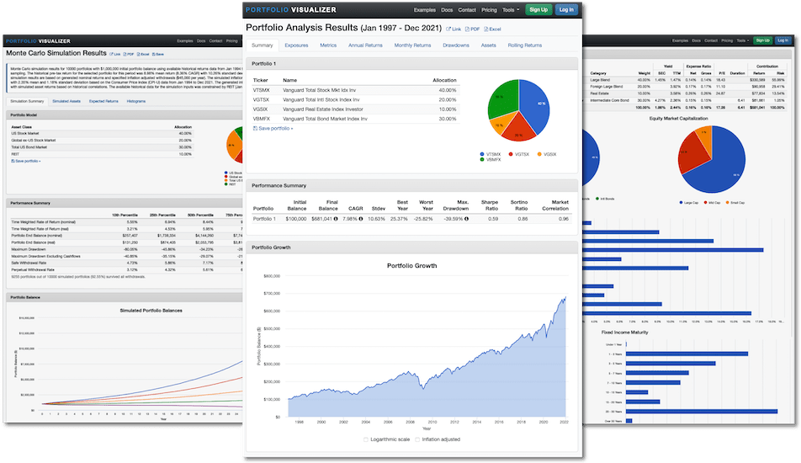This screenshot has height=463, width=801.
Task: Click 'Foreign Large Blend' row in right window
Action: (x=685, y=87)
